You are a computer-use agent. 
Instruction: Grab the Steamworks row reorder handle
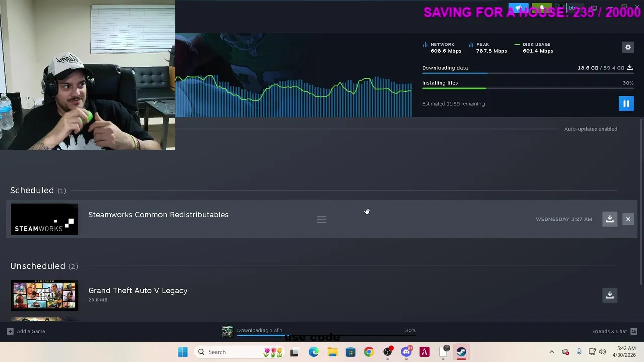coord(321,220)
